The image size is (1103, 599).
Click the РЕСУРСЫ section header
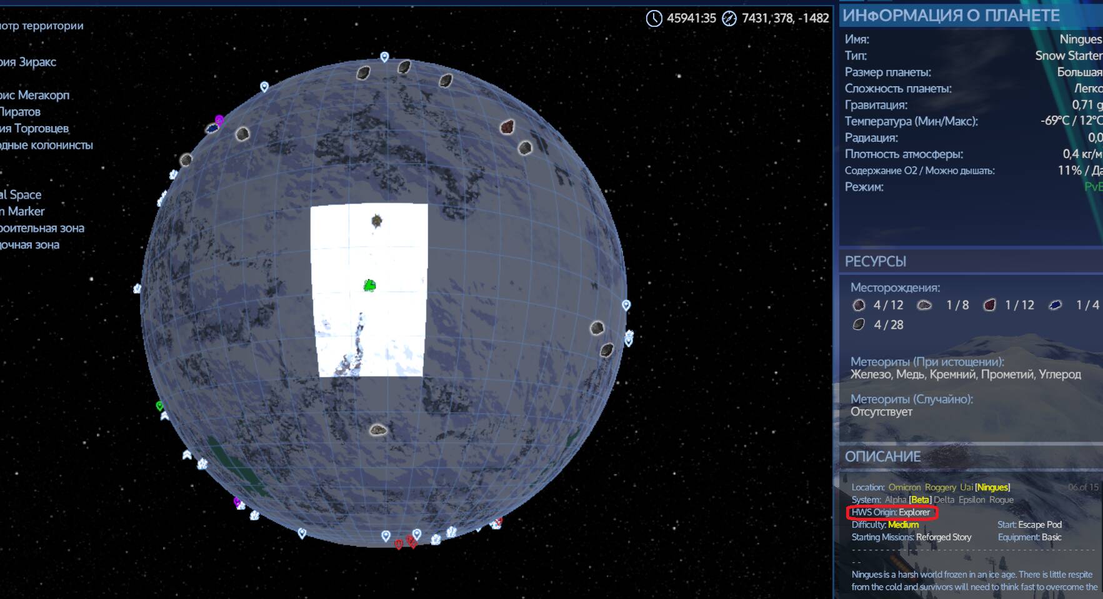(875, 262)
